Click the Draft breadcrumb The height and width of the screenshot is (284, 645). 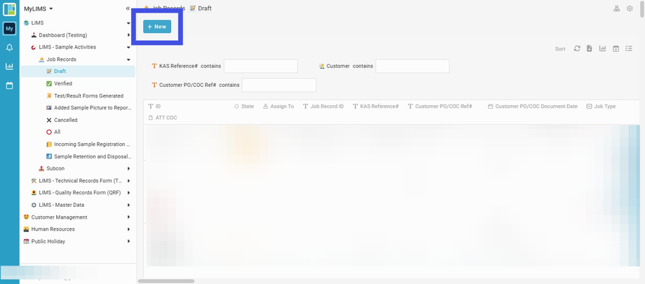coord(201,8)
